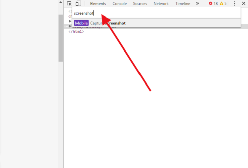Viewport: 248px width, 168px height.
Task: Expand the more tabs double chevron
Action: [x=197, y=4]
